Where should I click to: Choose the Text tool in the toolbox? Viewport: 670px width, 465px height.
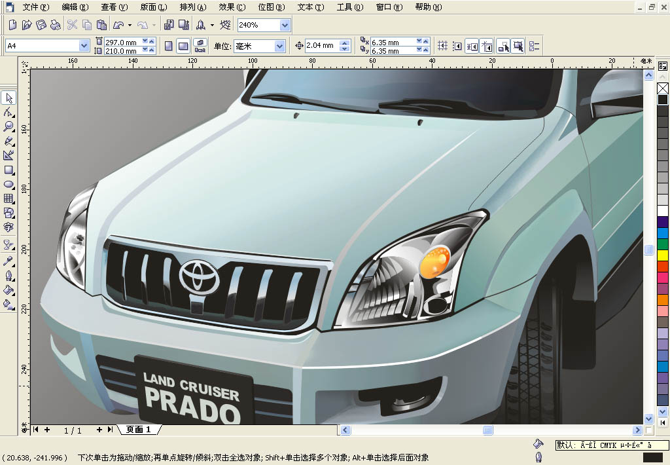(9, 227)
